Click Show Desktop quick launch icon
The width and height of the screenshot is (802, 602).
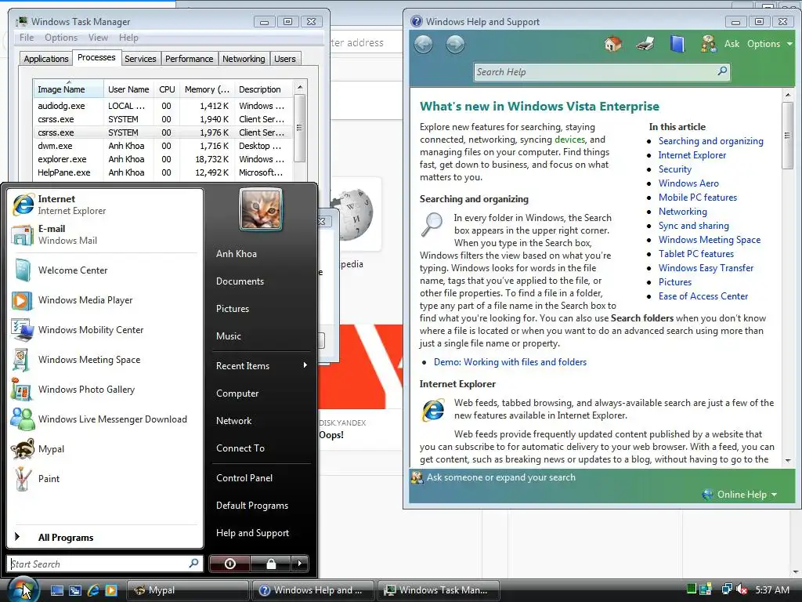(x=56, y=590)
